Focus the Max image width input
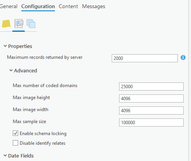This screenshot has width=191, height=161. (x=151, y=110)
